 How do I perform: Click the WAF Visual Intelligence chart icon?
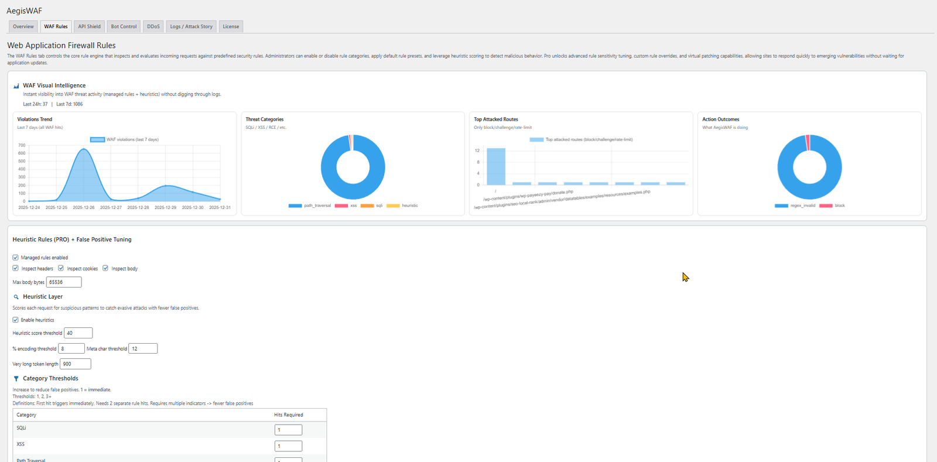pyautogui.click(x=16, y=86)
